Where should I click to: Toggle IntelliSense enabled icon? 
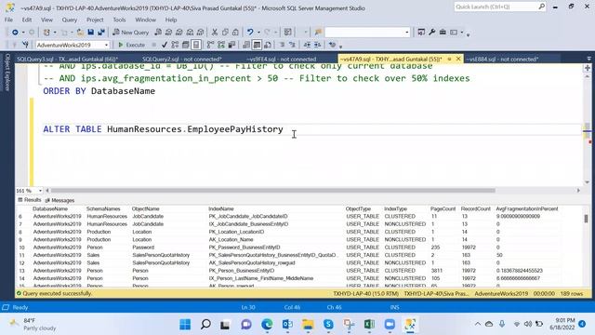(x=196, y=45)
